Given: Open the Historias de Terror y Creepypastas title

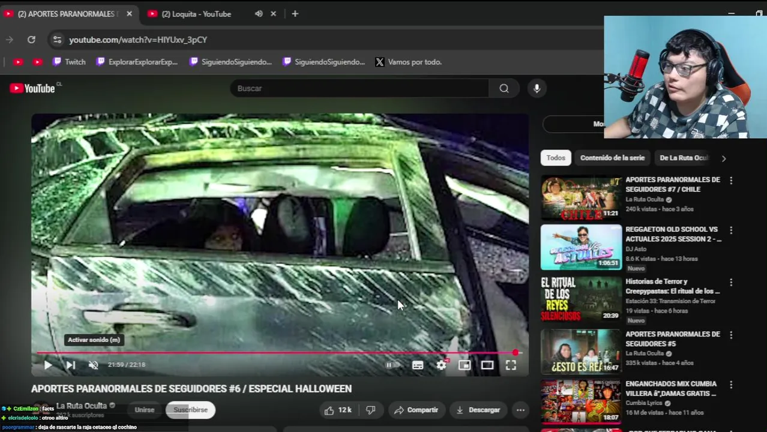Looking at the screenshot, I should [x=672, y=286].
